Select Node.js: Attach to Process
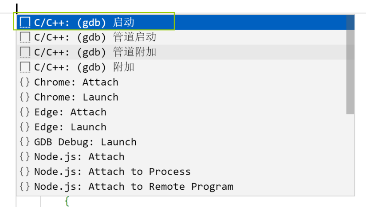This screenshot has width=366, height=207. pyautogui.click(x=185, y=172)
